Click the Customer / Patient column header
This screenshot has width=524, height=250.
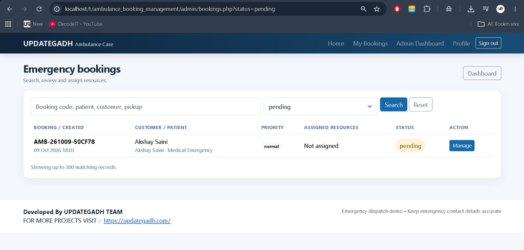[x=161, y=127]
